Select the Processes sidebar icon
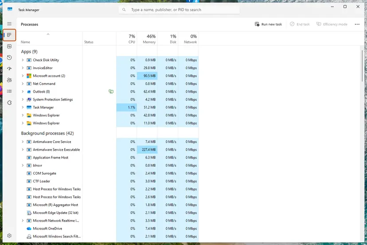367x245 pixels. [9, 35]
